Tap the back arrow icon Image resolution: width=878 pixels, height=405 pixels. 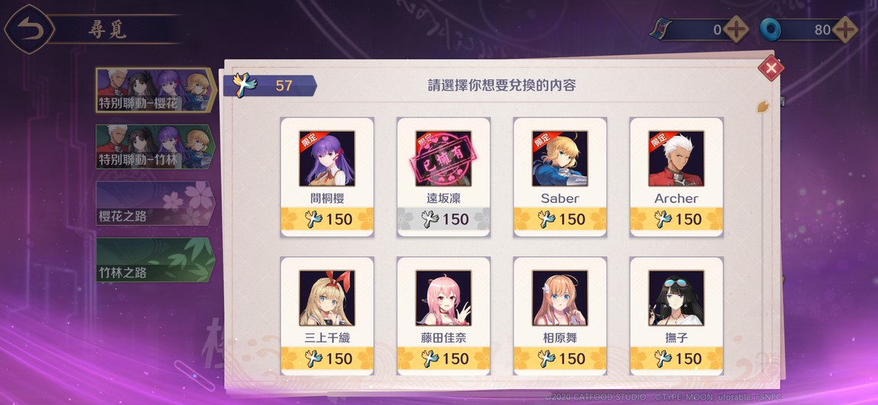29,29
